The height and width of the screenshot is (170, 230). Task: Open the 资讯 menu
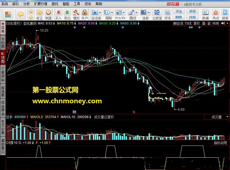point(88,4)
